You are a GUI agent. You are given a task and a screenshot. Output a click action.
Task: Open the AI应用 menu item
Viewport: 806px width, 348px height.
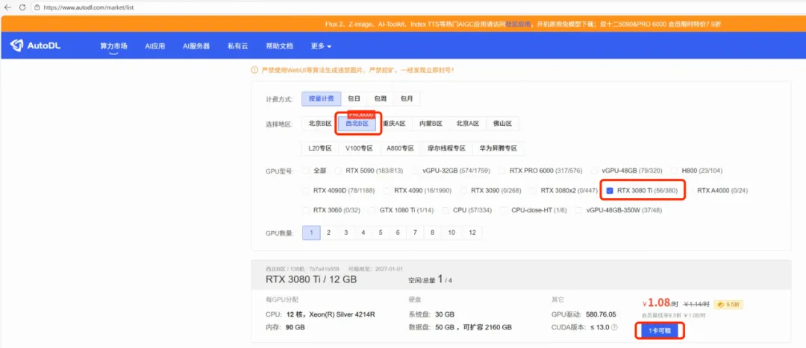(154, 46)
